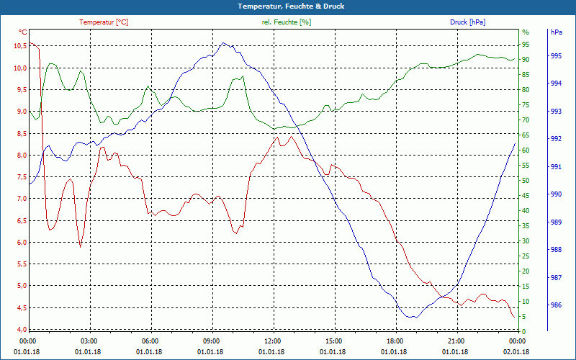The height and width of the screenshot is (360, 576).
Task: Click the chart title Temperatur, Feuchte & Druck
Action: [291, 6]
